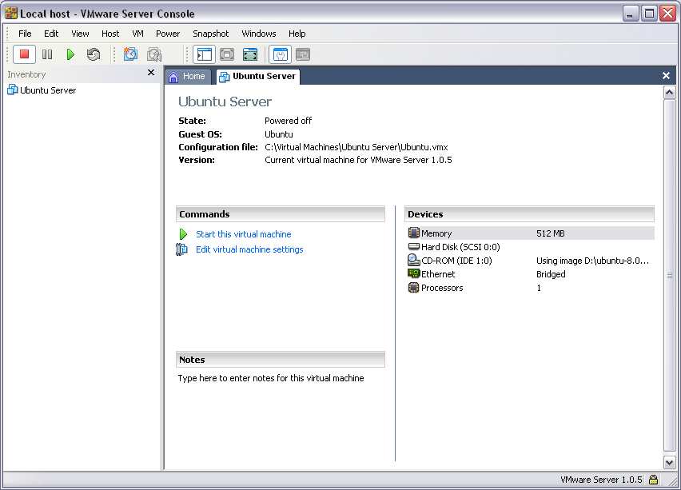Close the VMware Server Console window
The image size is (681, 490).
(668, 14)
